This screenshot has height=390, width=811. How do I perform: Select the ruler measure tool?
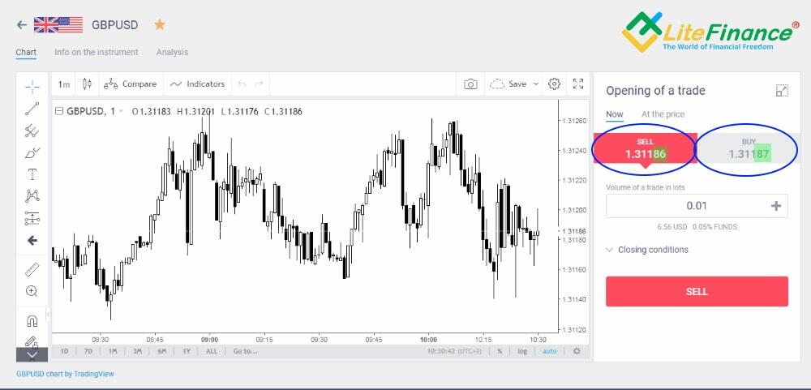click(32, 269)
